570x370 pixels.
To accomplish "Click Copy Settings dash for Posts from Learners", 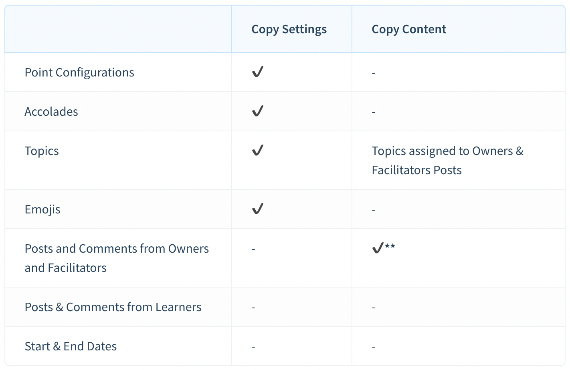I will point(253,308).
